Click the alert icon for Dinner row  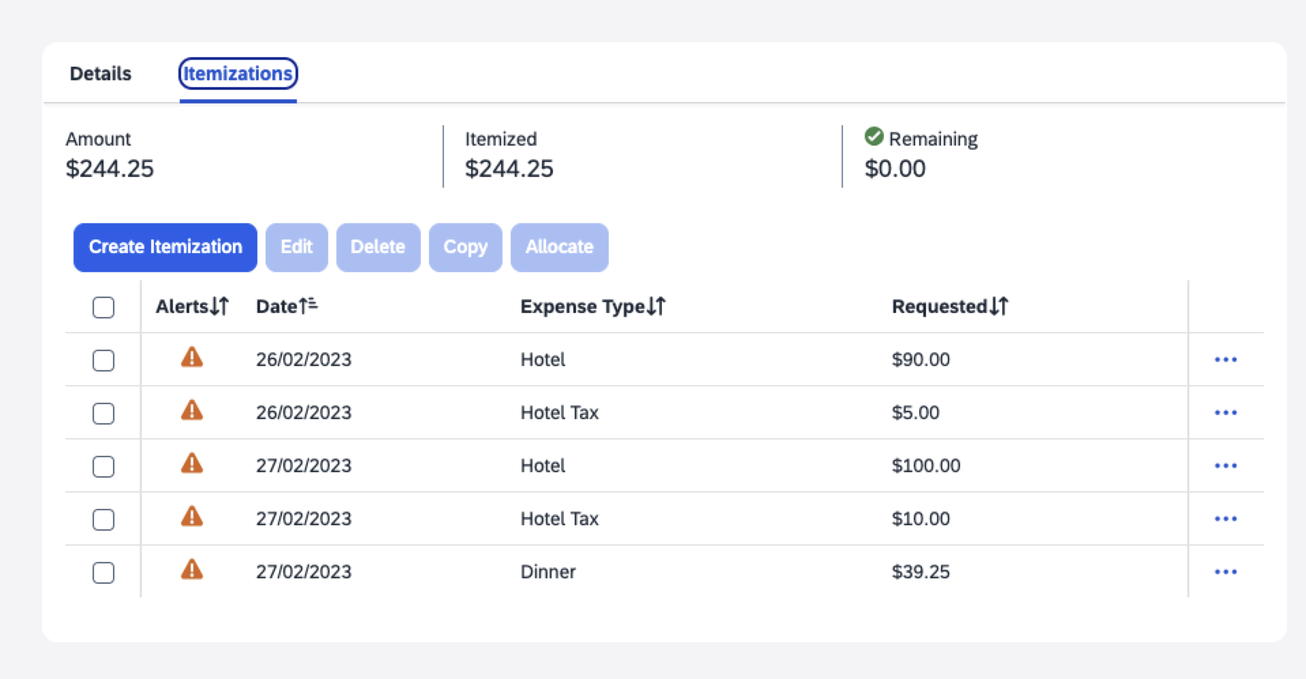(192, 569)
